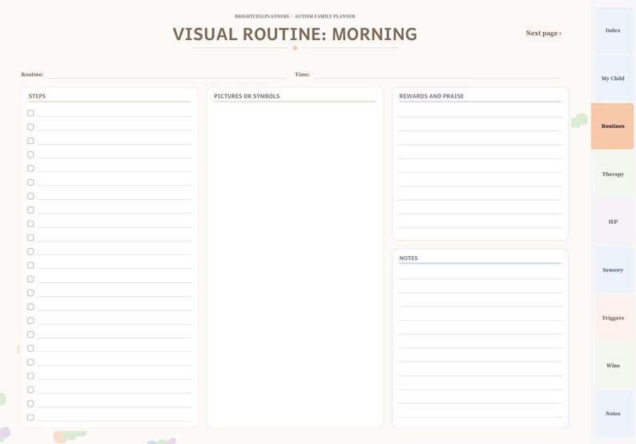Check the fourth Steps checkbox

pyautogui.click(x=30, y=154)
